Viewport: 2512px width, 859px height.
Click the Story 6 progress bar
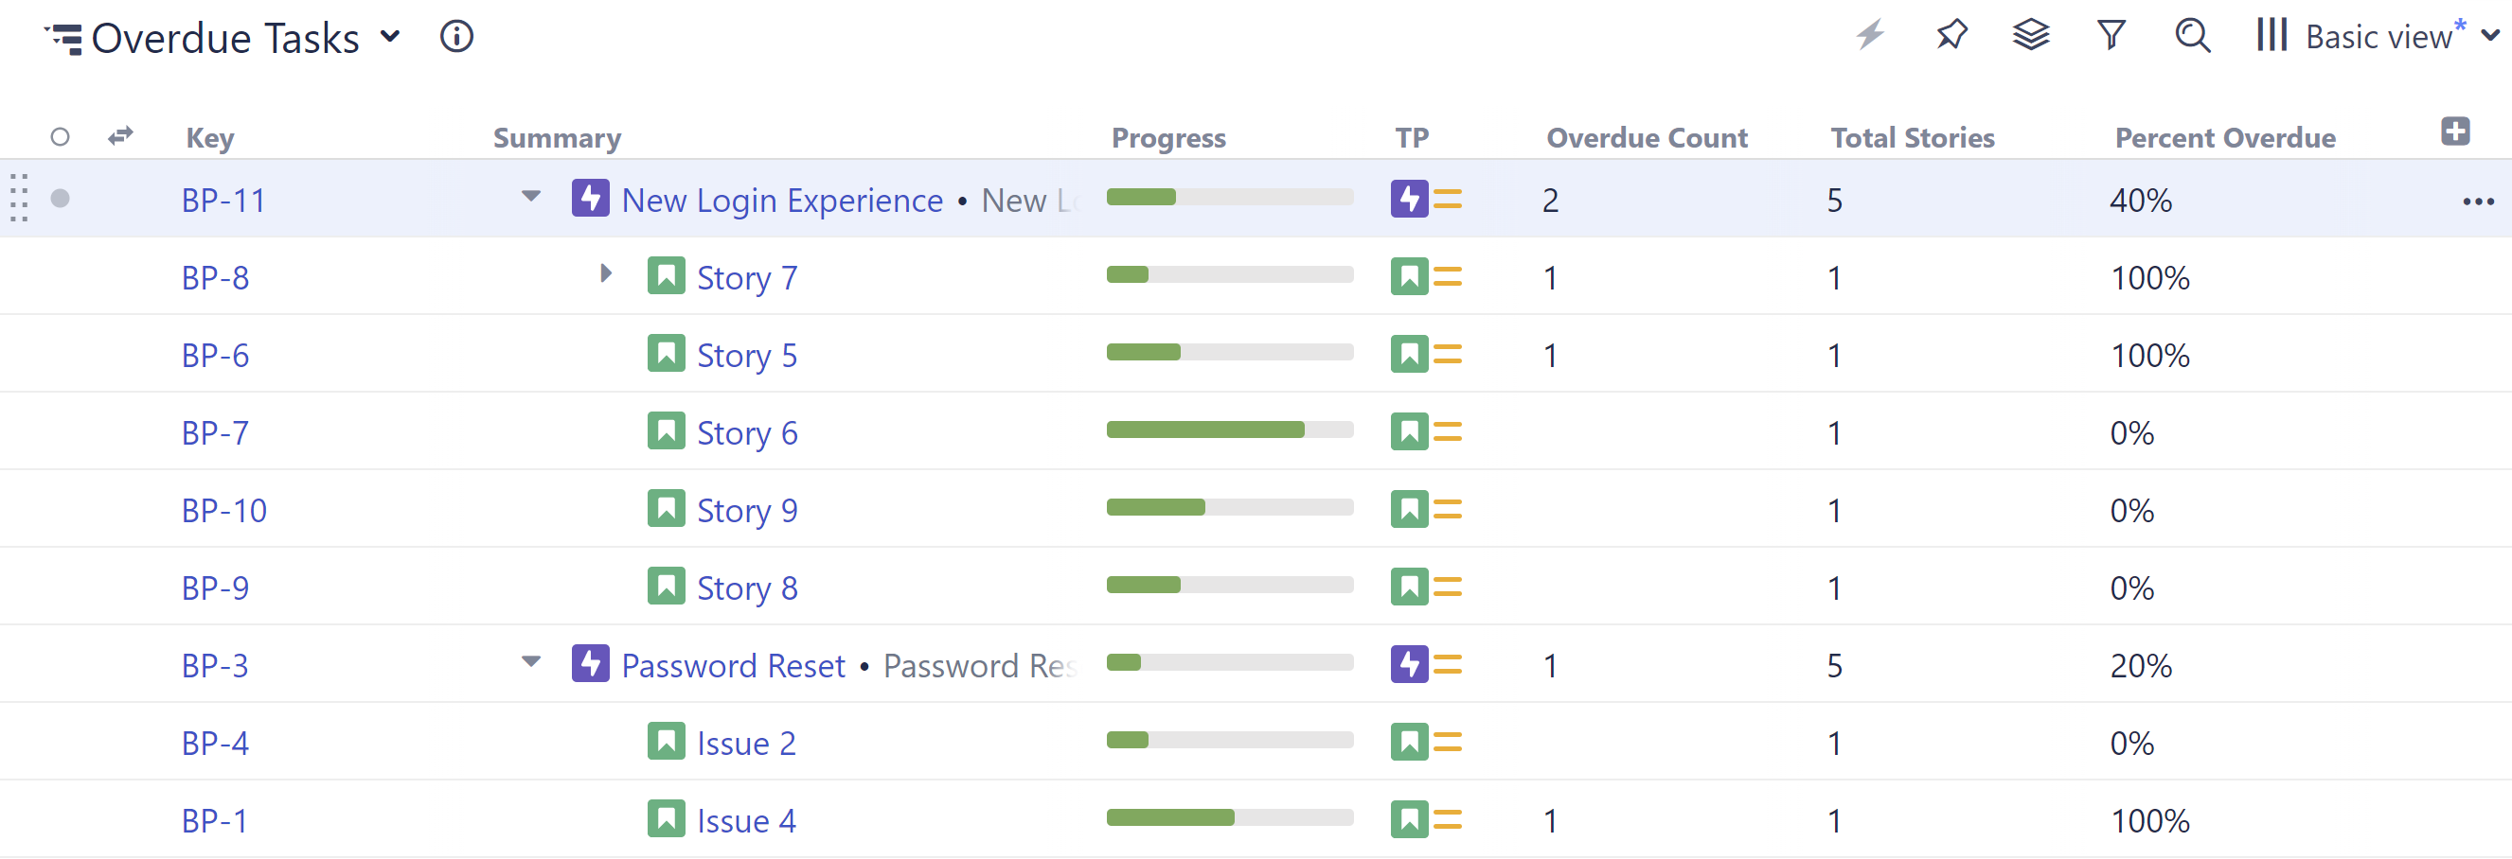coord(1229,430)
